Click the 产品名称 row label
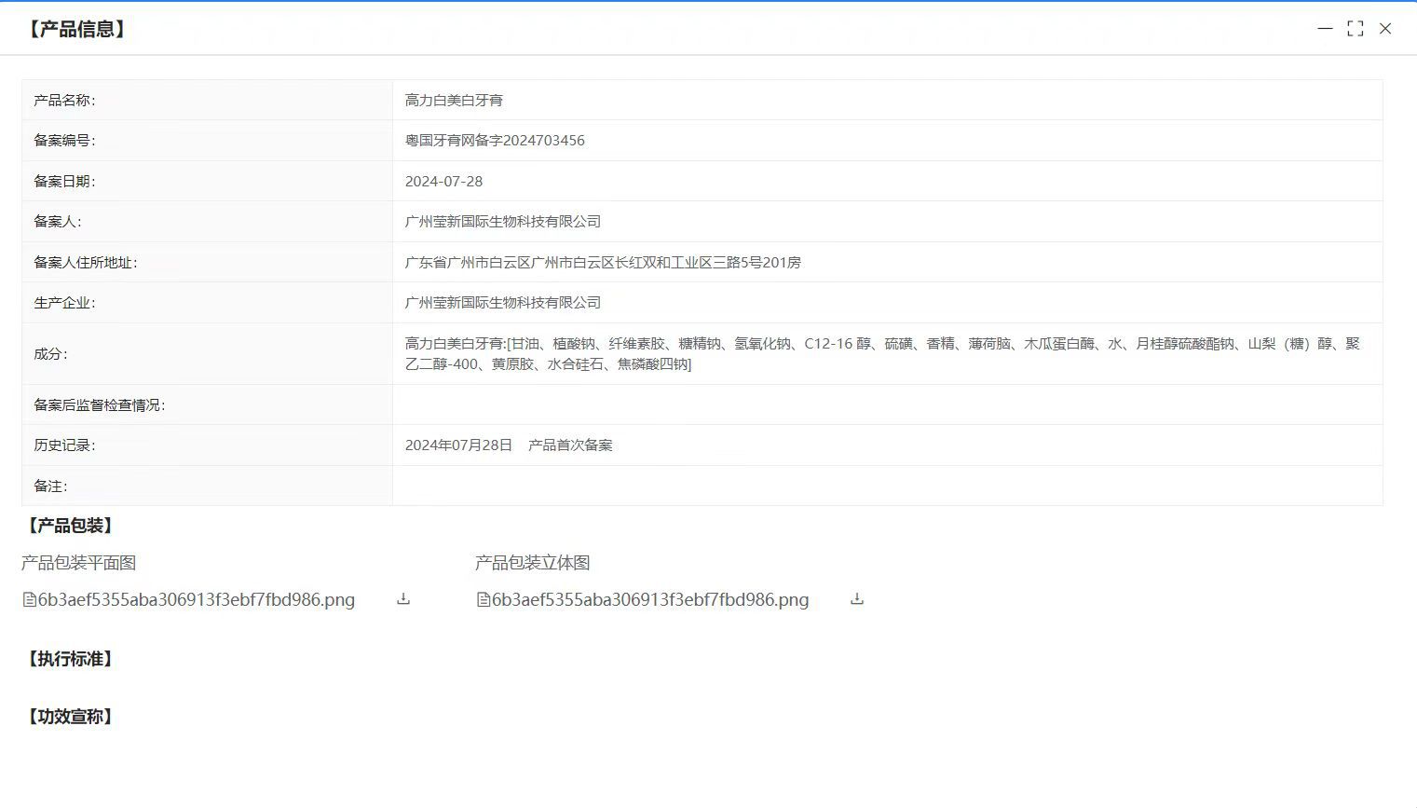The height and width of the screenshot is (808, 1417). [64, 101]
